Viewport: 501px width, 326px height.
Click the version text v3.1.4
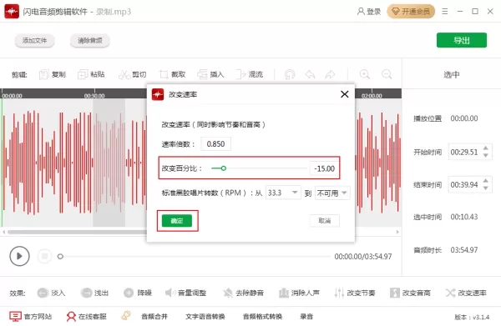pos(481,317)
